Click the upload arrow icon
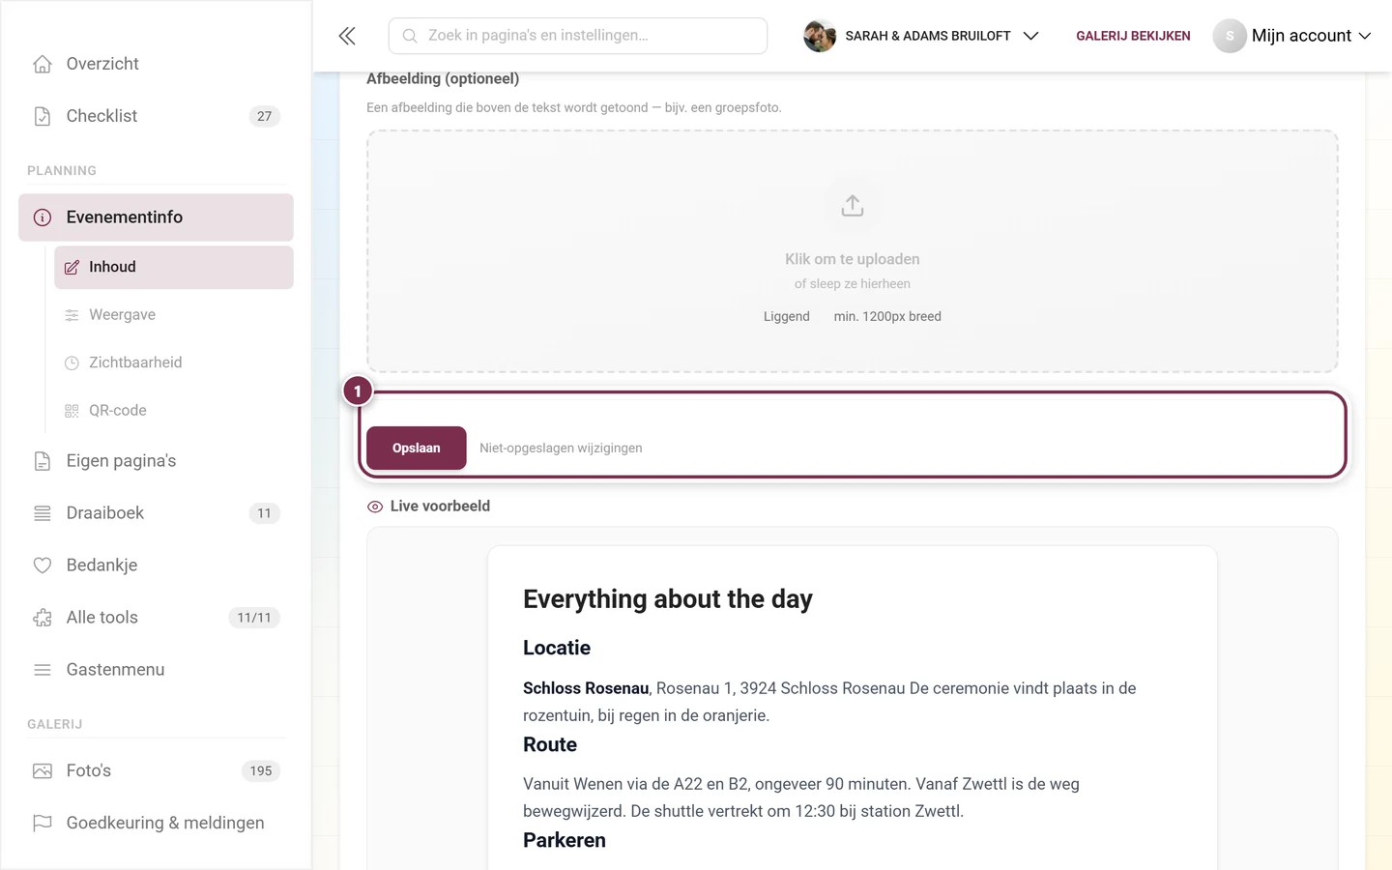1392x870 pixels. (852, 206)
